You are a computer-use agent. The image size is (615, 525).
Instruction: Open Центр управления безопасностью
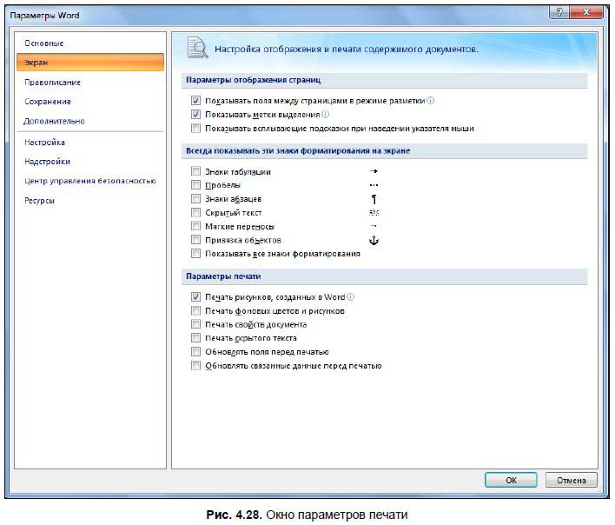point(89,181)
